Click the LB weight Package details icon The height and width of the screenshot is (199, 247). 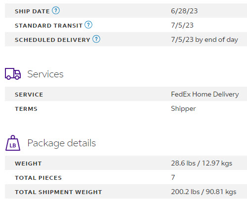coord(13,143)
